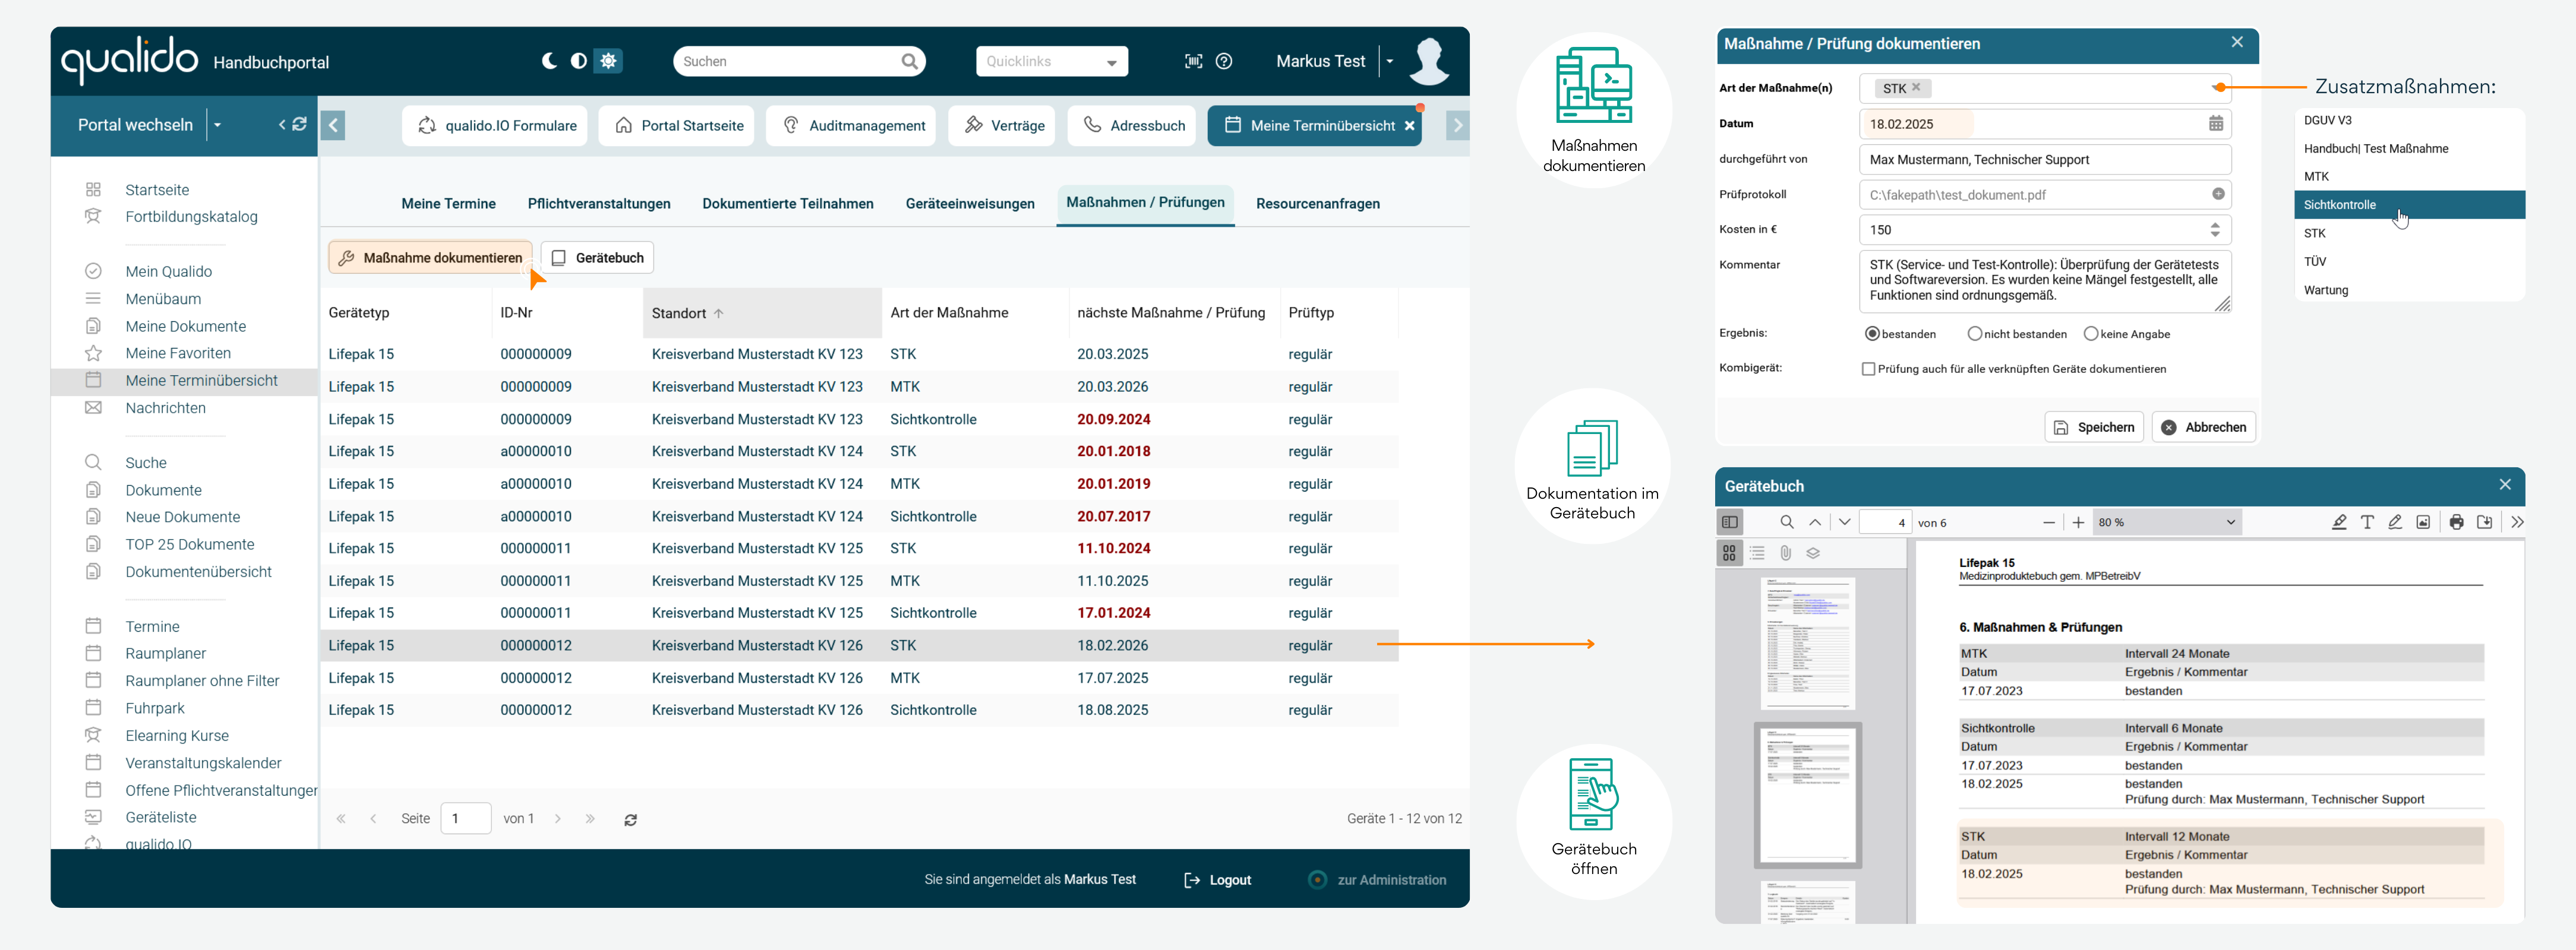Open Fuhrpark in the sidebar menu

[x=155, y=708]
